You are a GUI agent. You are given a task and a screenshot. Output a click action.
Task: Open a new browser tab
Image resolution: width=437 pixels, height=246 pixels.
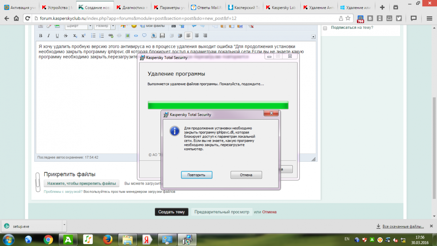pyautogui.click(x=382, y=7)
